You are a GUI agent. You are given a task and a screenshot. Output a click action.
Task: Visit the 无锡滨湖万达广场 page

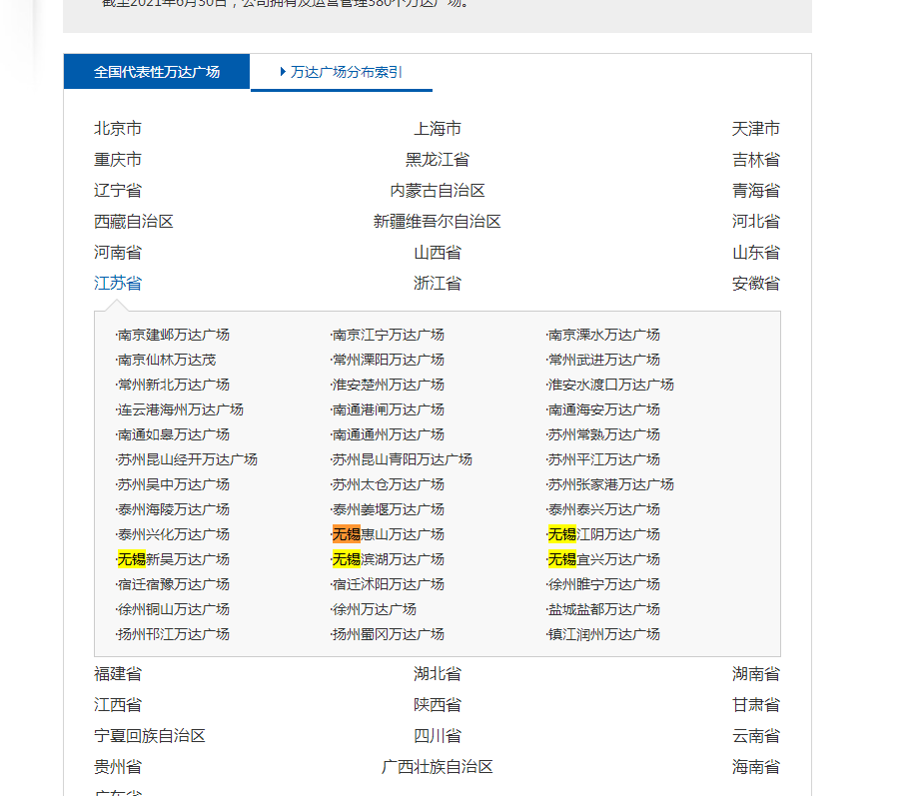[x=388, y=559]
